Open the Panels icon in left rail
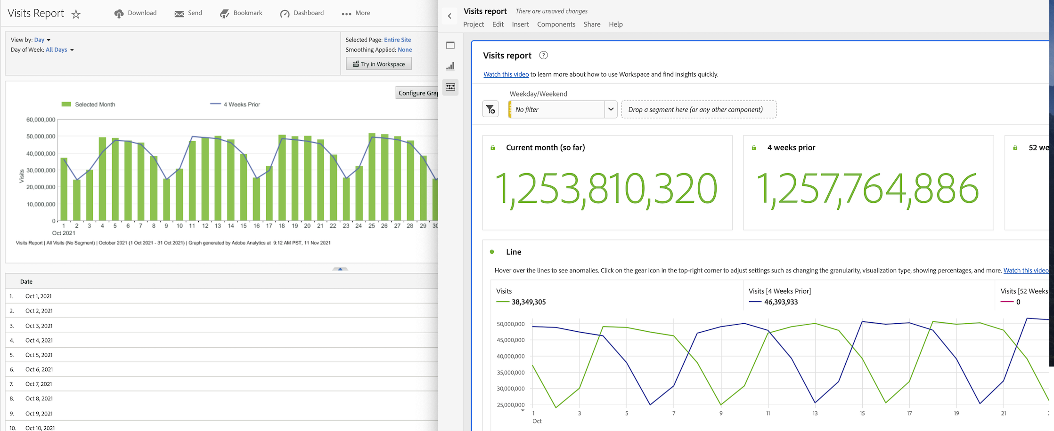The width and height of the screenshot is (1054, 431). coord(450,46)
